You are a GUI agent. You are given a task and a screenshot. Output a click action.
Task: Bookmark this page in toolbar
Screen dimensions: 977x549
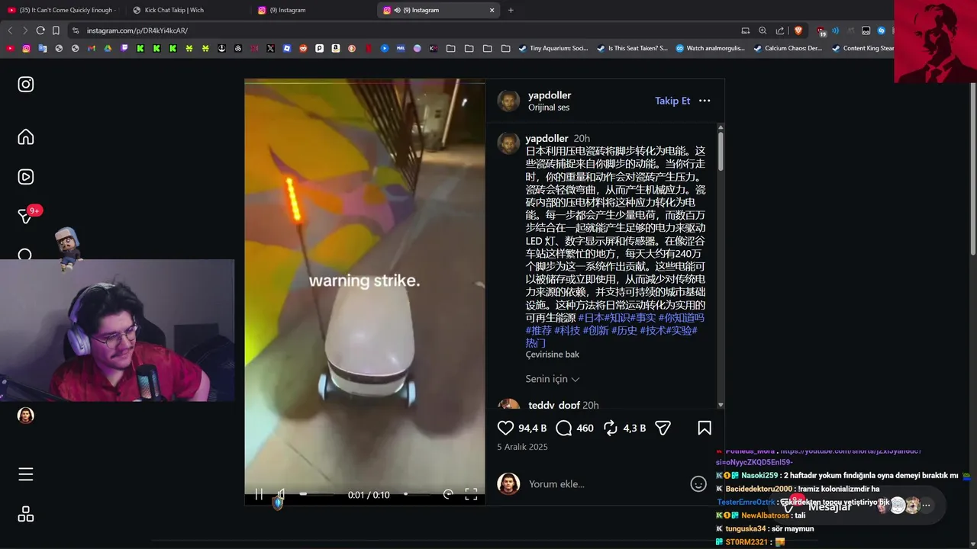[x=56, y=30]
